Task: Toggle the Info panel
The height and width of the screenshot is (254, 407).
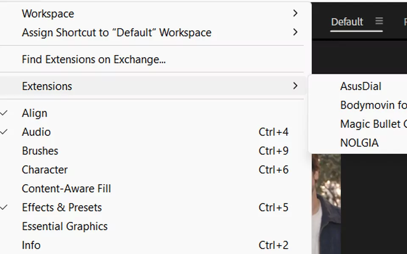Action: tap(153, 245)
